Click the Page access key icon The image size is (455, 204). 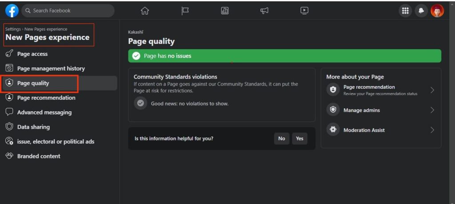pos(9,54)
